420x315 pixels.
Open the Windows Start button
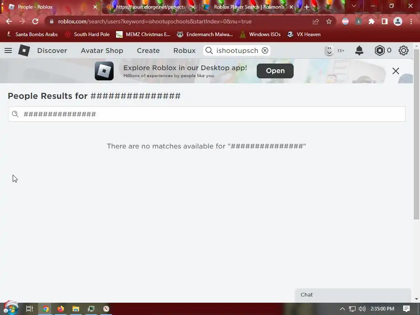[x=11, y=308]
